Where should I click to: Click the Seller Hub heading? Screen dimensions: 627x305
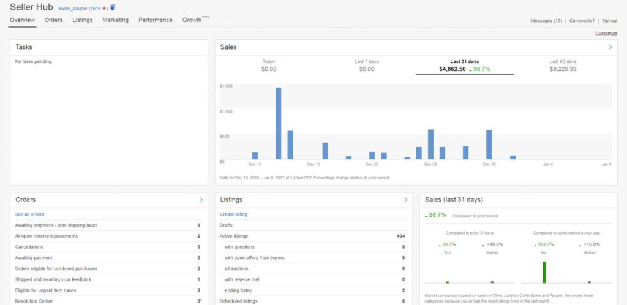pos(31,7)
